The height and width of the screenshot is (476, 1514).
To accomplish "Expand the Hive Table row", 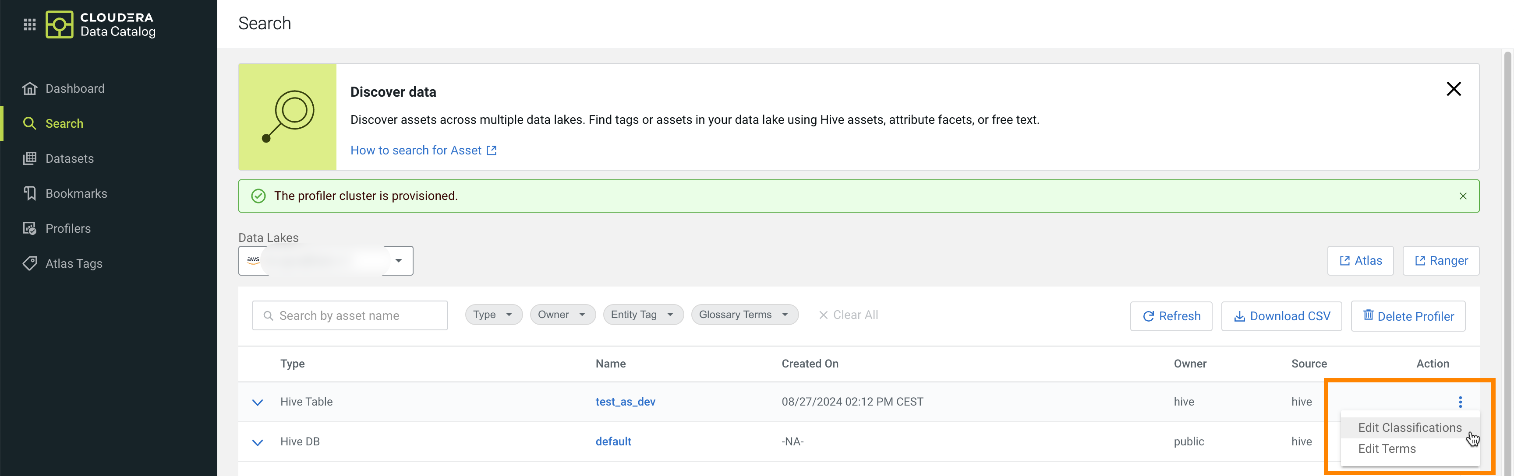I will click(258, 402).
